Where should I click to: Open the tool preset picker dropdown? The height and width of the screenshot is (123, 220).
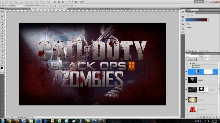(4, 6)
